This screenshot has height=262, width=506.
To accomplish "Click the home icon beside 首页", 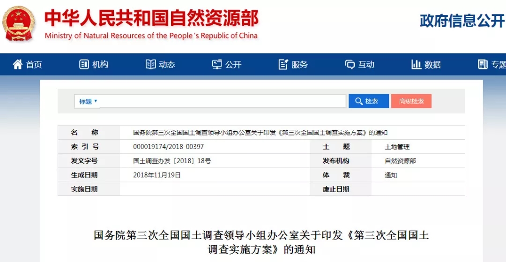I will (18, 65).
